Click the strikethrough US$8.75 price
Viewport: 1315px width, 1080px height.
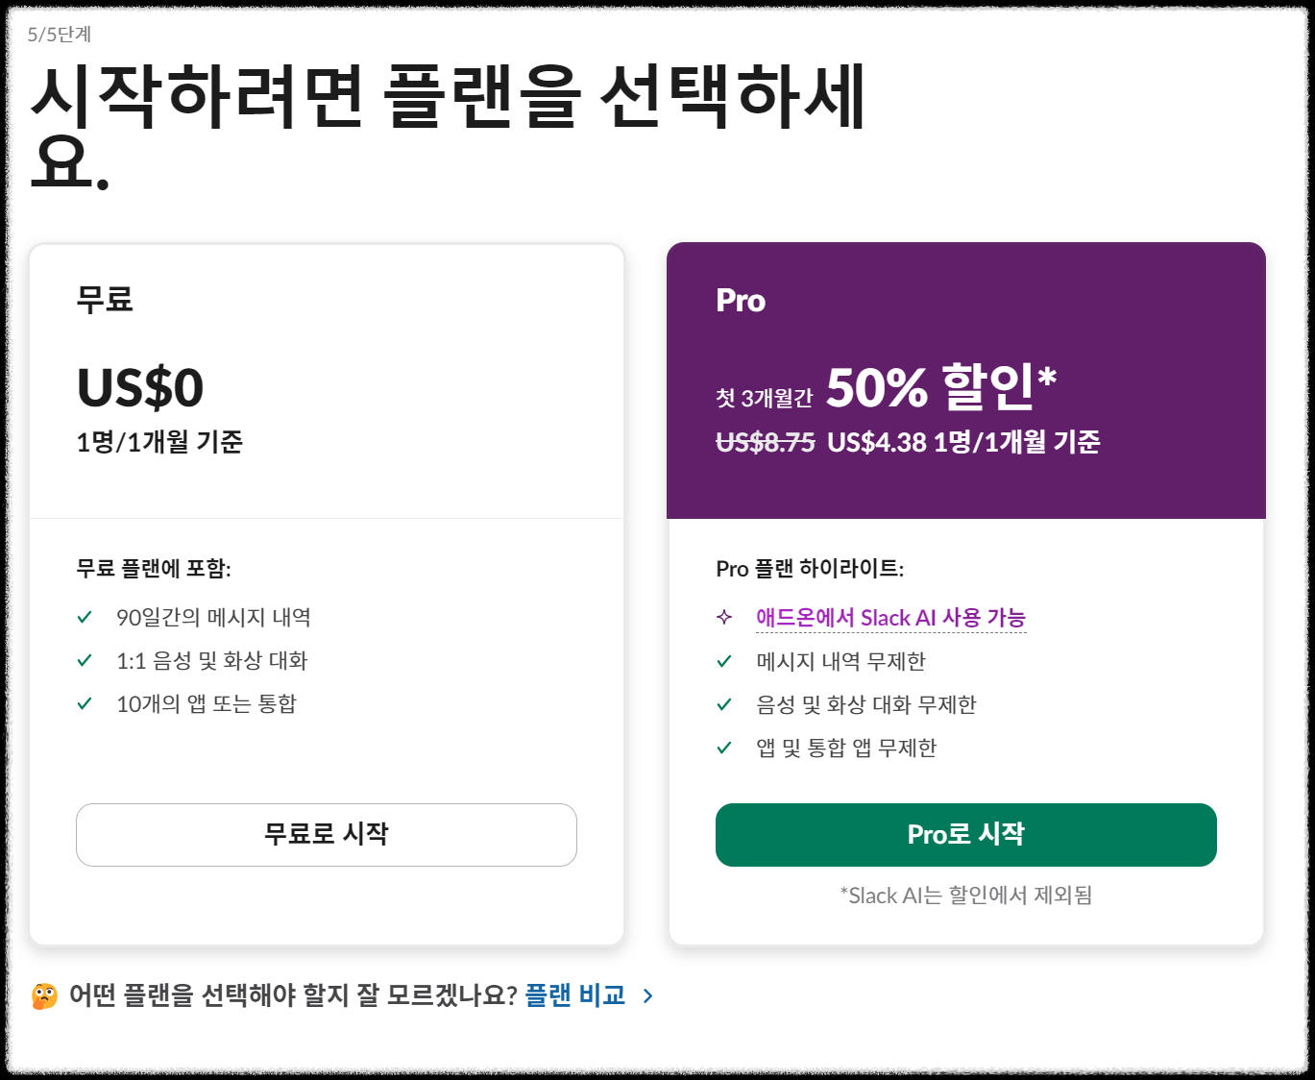[763, 443]
